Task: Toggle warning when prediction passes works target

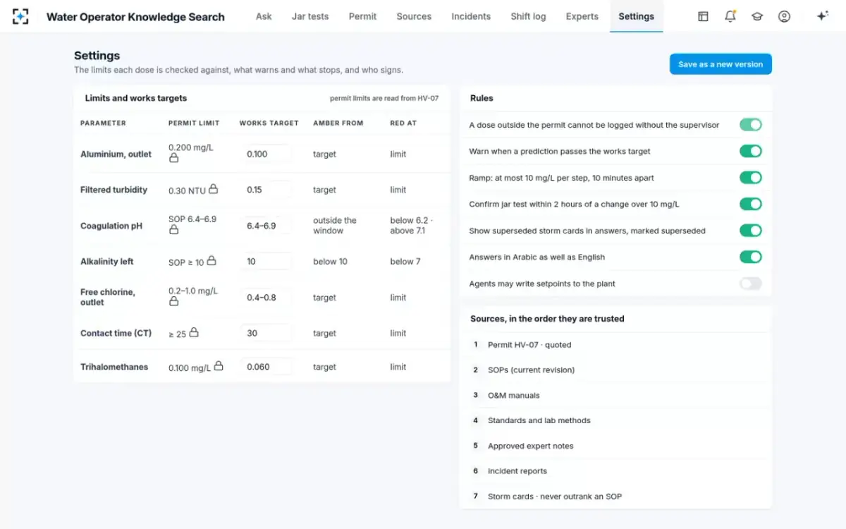Action: point(751,151)
